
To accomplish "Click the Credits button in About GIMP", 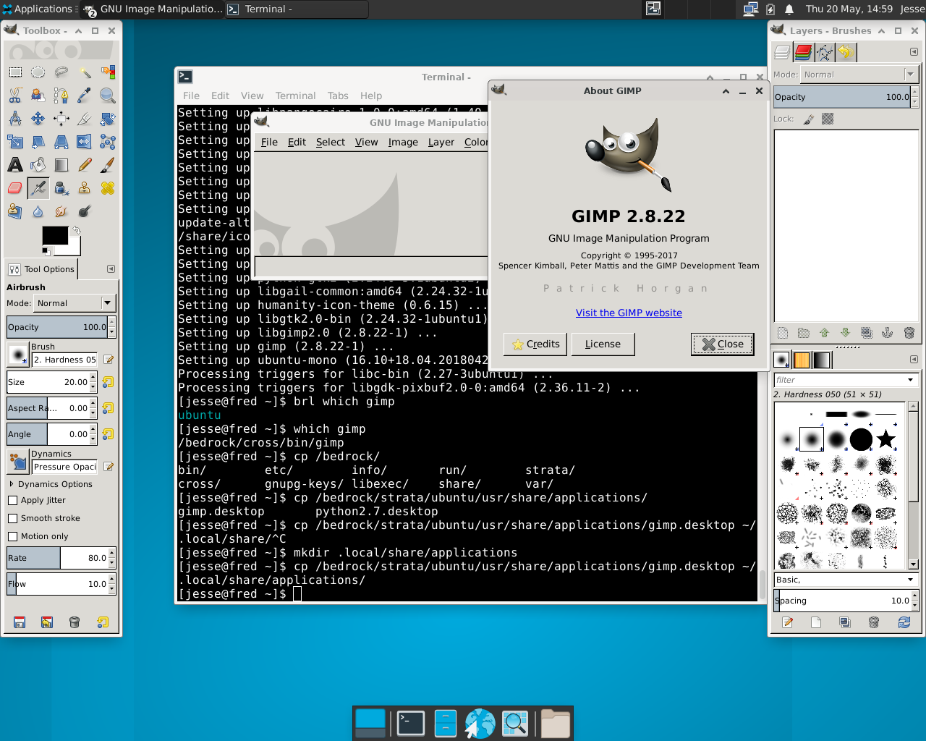I will (535, 344).
